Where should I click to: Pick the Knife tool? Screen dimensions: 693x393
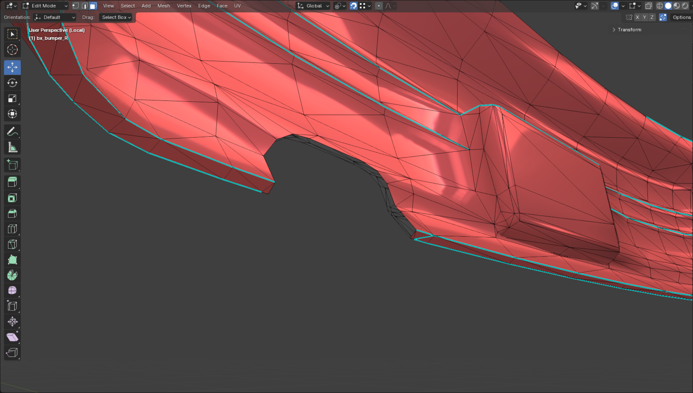[12, 244]
